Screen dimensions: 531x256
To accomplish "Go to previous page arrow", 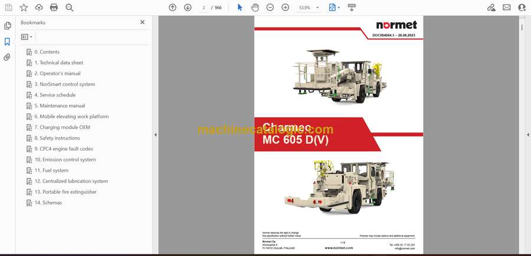I will coord(172,8).
